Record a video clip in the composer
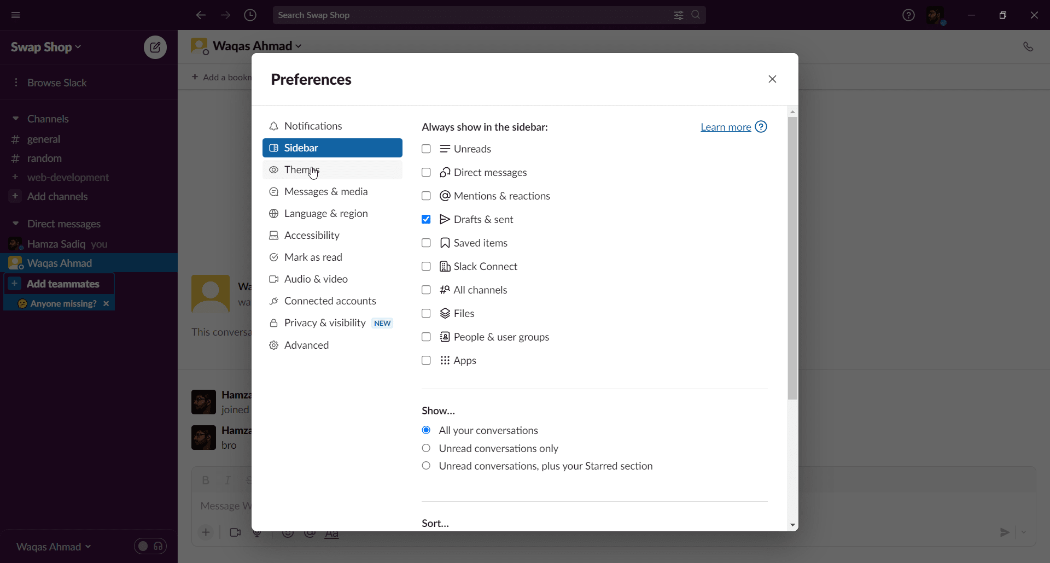 tap(235, 532)
